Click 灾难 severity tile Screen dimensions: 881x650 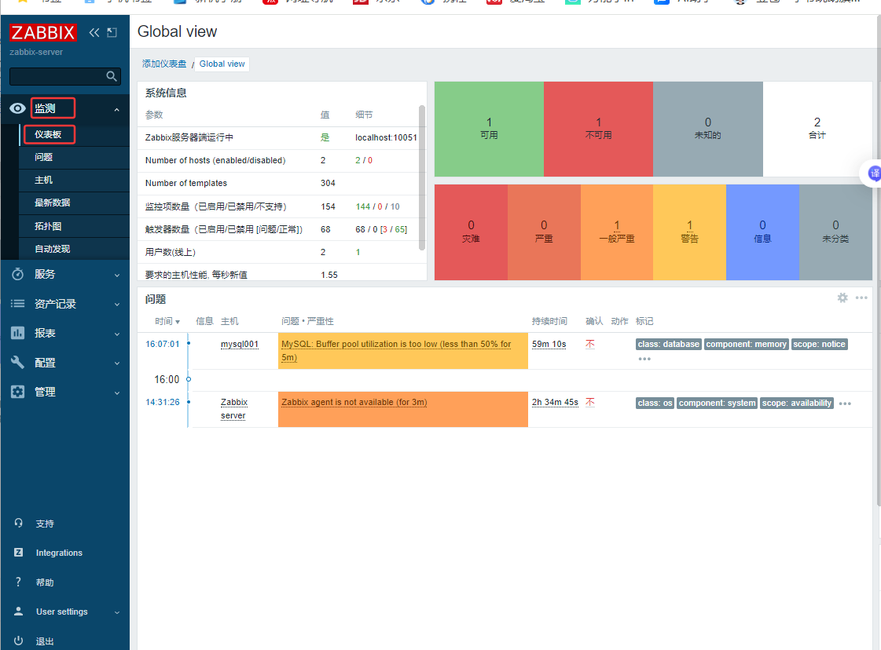[471, 232]
